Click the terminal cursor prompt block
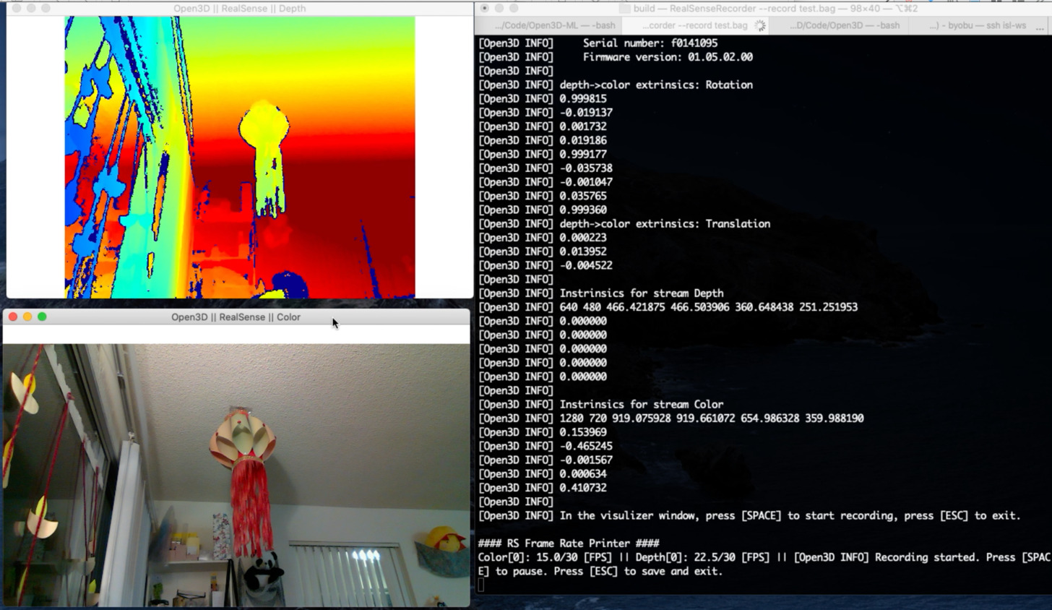The height and width of the screenshot is (610, 1052). point(481,585)
